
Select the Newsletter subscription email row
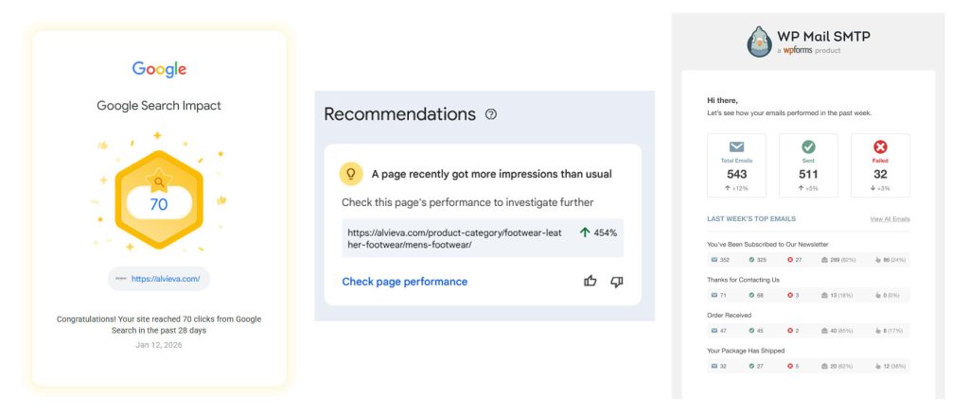(772, 244)
